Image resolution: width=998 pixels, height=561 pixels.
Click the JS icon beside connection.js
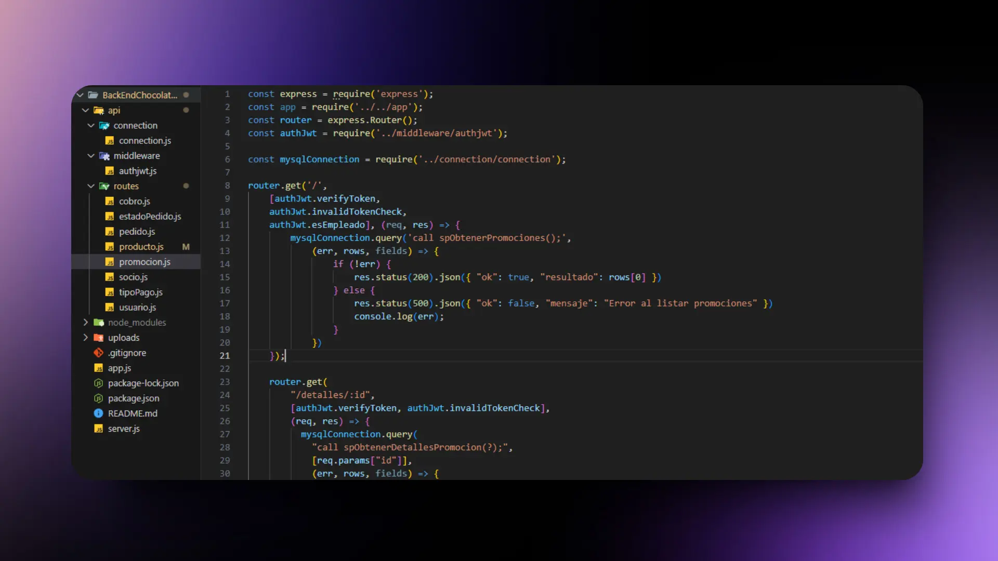point(110,141)
